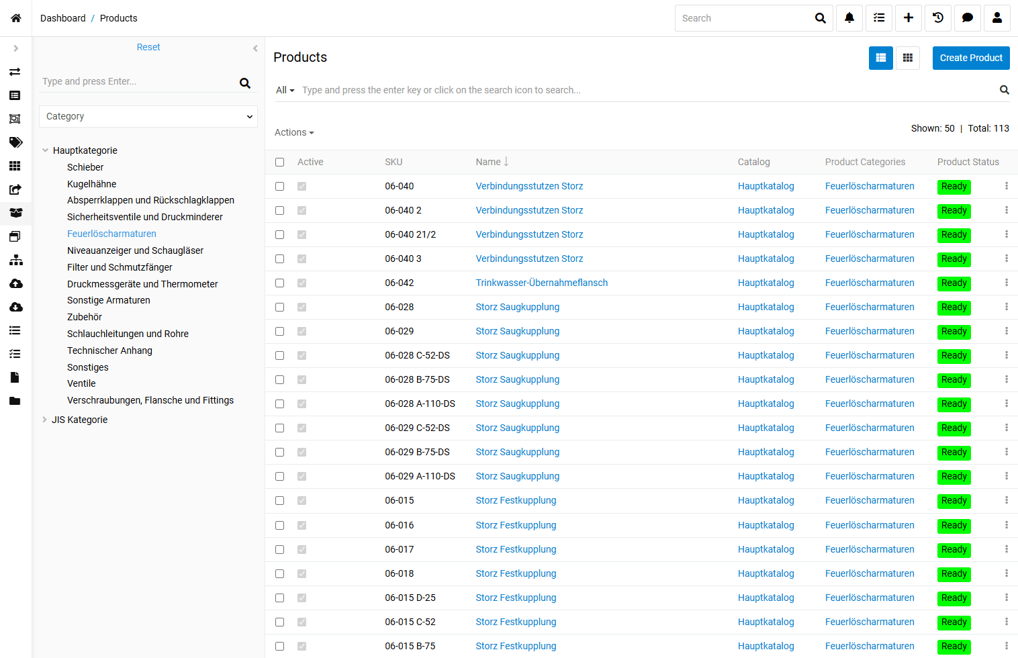The image size is (1018, 658).
Task: Click the Create Product button
Action: coord(971,58)
